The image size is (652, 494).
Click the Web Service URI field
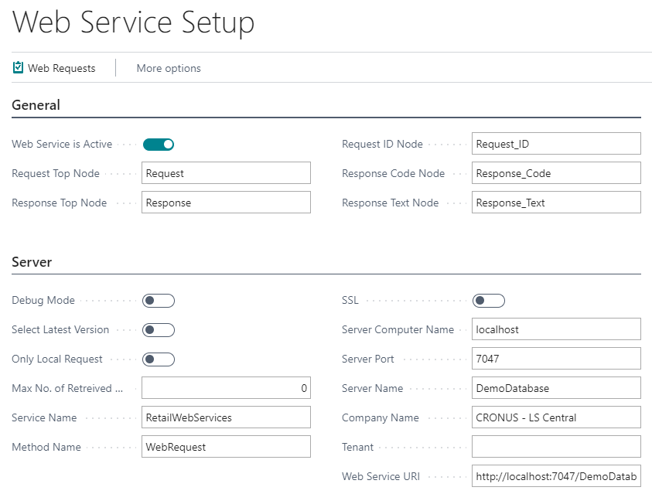556,476
